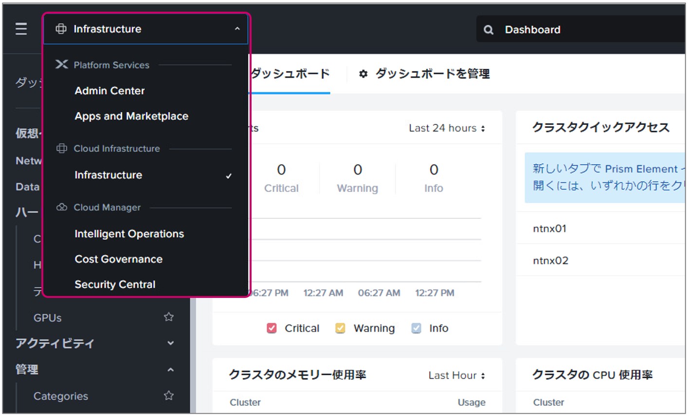Click the gear icon beside ダッシュボードを管理

pos(363,74)
